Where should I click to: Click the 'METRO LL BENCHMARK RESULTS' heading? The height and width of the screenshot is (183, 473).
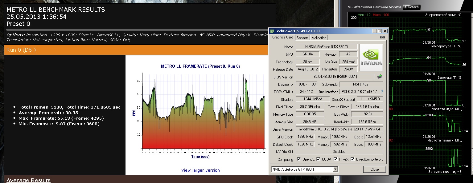click(56, 10)
